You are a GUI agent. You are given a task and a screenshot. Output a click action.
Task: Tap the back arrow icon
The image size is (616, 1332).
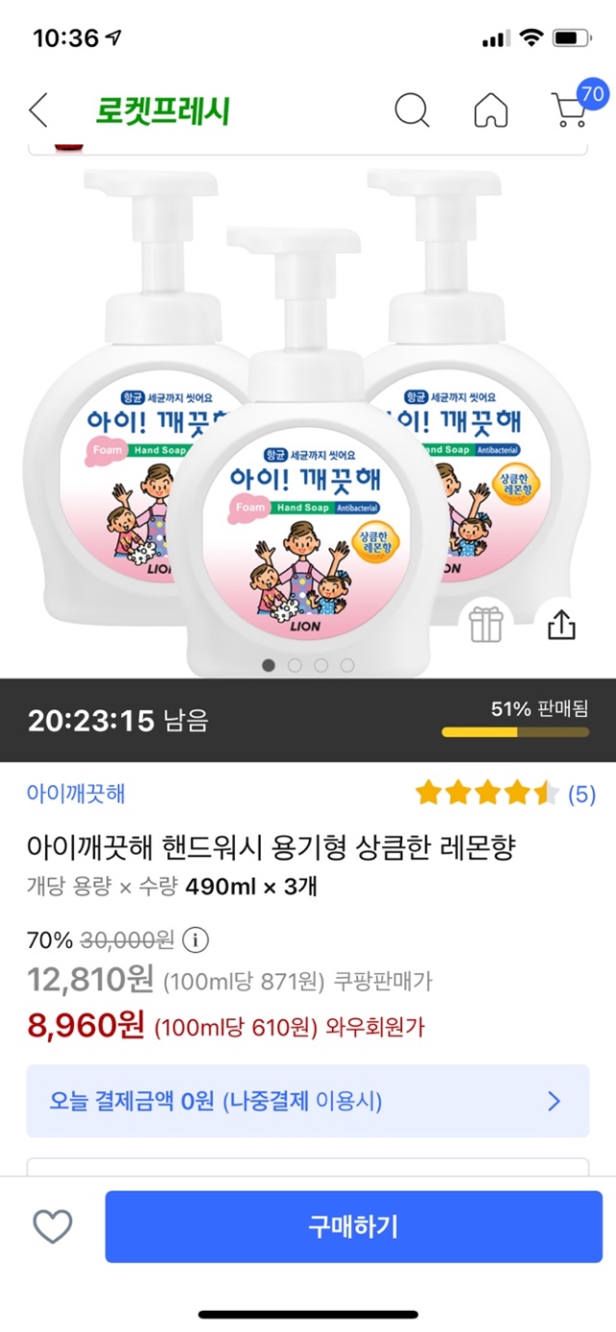[x=38, y=111]
